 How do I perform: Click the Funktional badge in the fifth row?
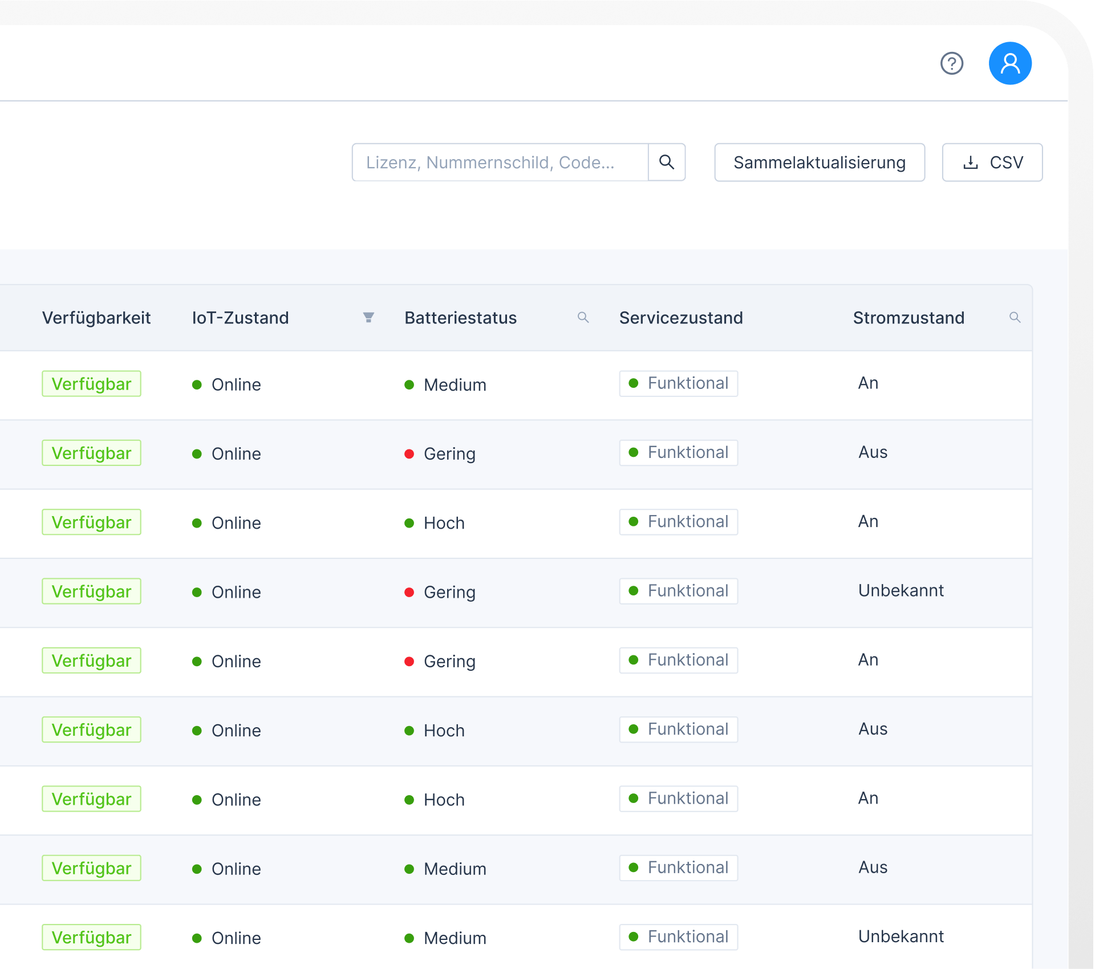[x=678, y=660]
